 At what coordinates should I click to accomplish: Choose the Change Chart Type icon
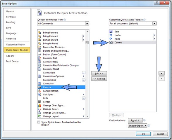point(39,106)
